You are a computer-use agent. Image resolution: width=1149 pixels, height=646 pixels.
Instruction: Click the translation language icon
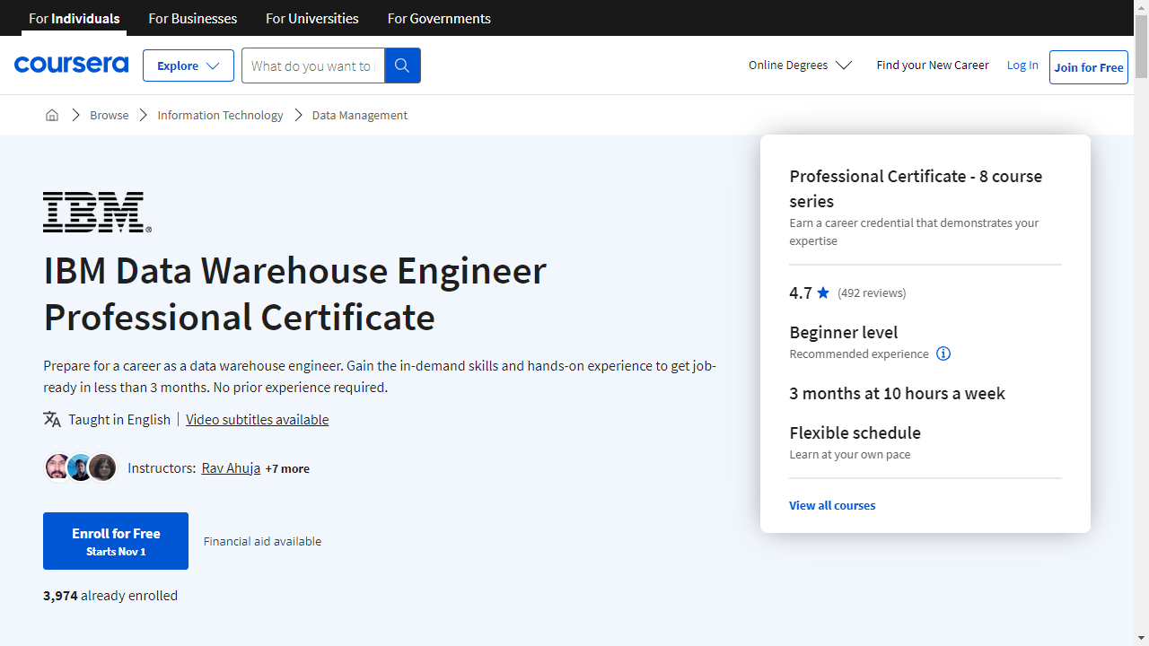52,419
